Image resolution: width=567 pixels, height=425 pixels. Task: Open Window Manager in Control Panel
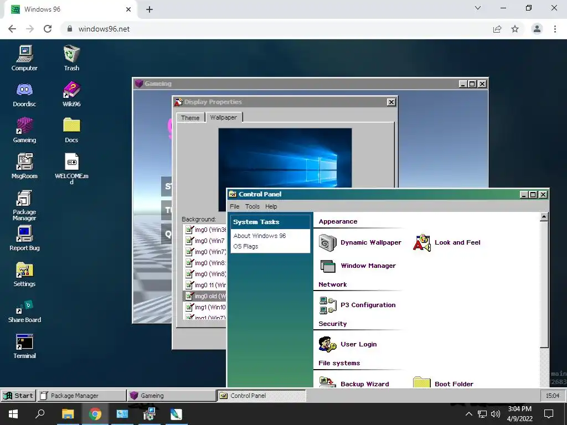point(357,266)
